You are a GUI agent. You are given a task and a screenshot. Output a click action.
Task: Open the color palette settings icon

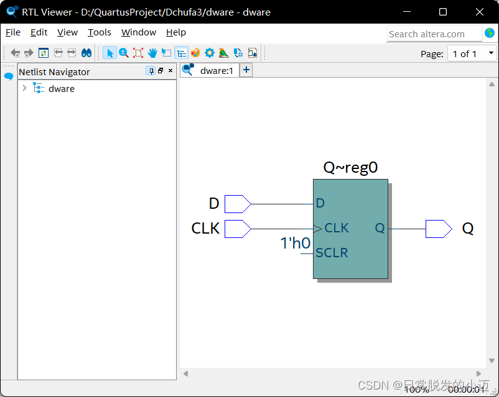(x=195, y=53)
